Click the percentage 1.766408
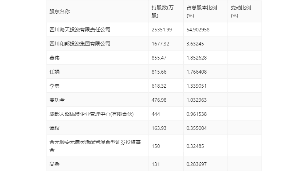The image size is (308, 171). tap(197, 72)
